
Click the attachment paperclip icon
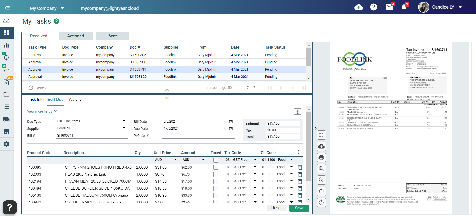click(x=298, y=111)
